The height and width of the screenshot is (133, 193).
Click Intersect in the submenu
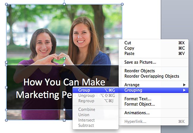tap(86, 120)
